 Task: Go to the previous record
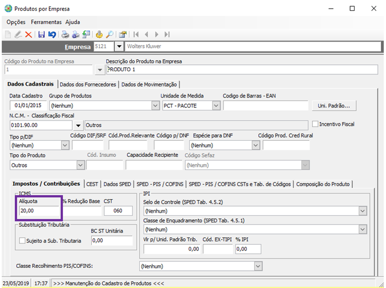[146, 34]
